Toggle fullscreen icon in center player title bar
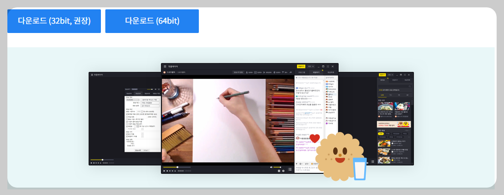This screenshot has width=504, height=195. pos(327,66)
